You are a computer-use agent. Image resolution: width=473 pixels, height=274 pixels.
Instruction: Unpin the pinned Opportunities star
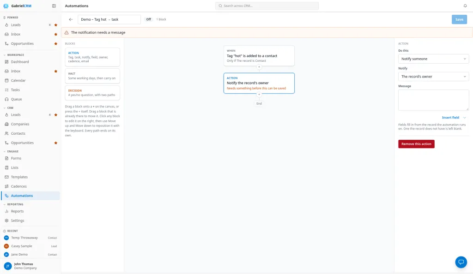pyautogui.click(x=55, y=44)
